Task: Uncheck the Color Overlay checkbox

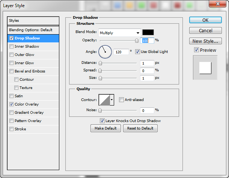Action: (11, 104)
